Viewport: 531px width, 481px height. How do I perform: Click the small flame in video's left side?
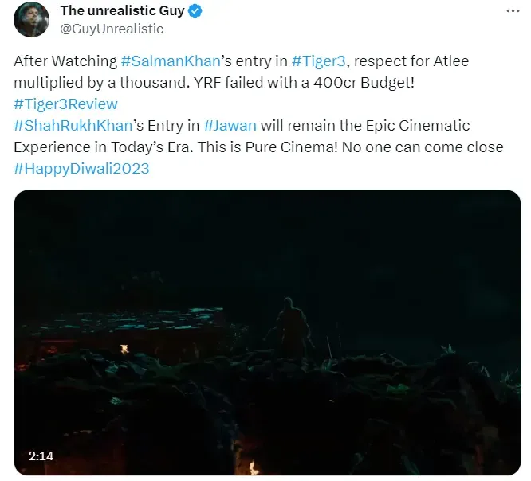tap(124, 349)
